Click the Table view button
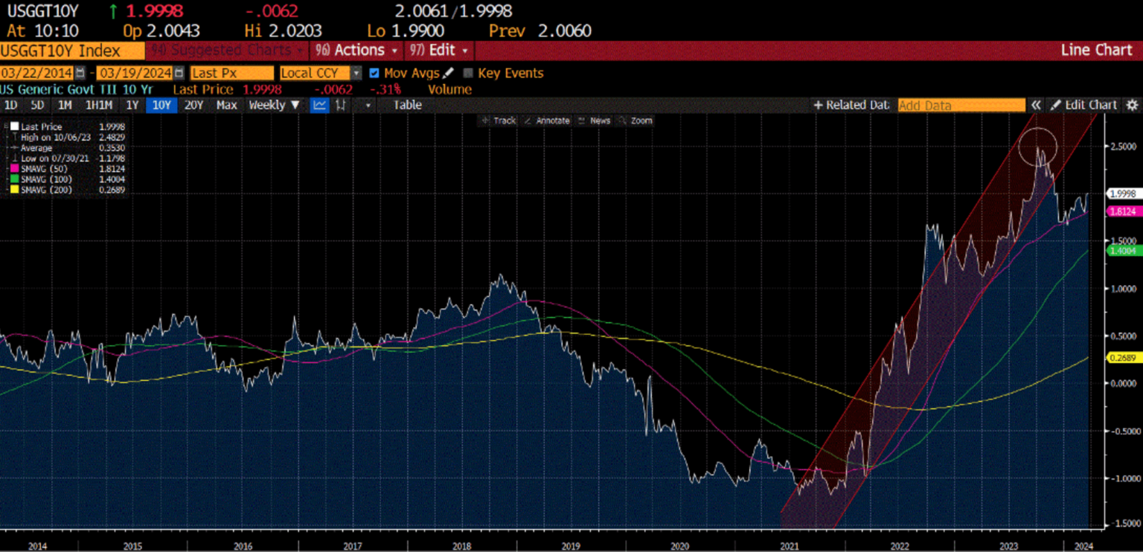This screenshot has height=552, width=1143. pos(406,105)
